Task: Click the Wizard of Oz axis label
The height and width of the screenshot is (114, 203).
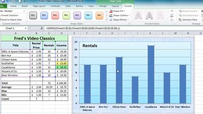Action: [167, 107]
